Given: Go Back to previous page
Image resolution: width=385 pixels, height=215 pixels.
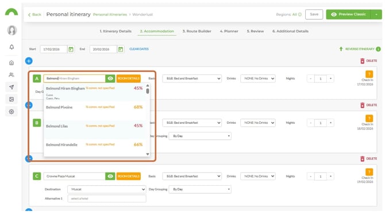Looking at the screenshot, I should (x=34, y=15).
